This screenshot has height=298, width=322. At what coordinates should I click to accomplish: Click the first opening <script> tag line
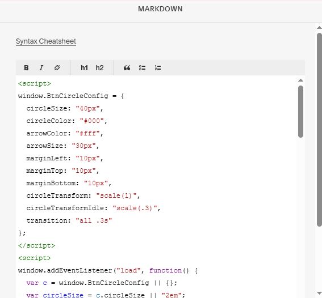click(x=35, y=83)
